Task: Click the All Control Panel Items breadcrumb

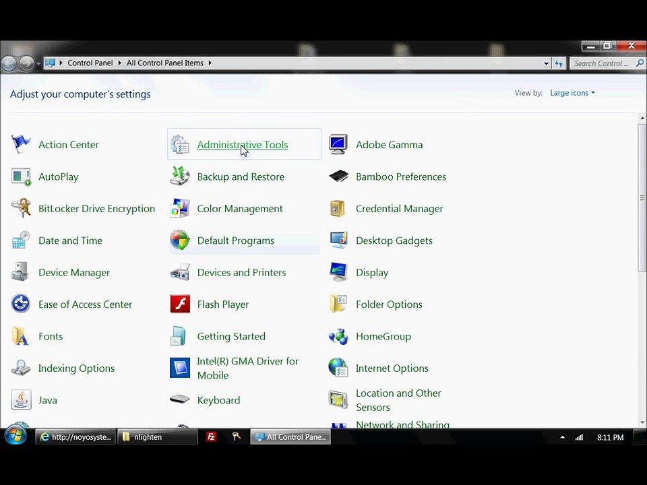Action: tap(164, 63)
